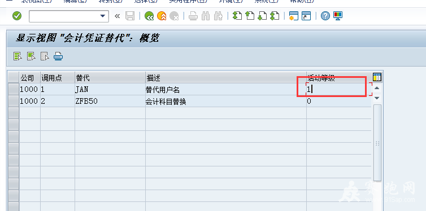Click the grey Print icon in the main toolbar
426x211 pixels.
point(193,16)
